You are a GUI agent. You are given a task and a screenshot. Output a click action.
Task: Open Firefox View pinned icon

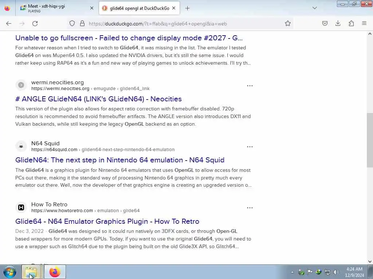point(7,8)
